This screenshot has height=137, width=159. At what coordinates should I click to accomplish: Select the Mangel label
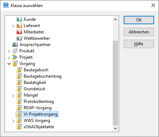tap(31, 95)
